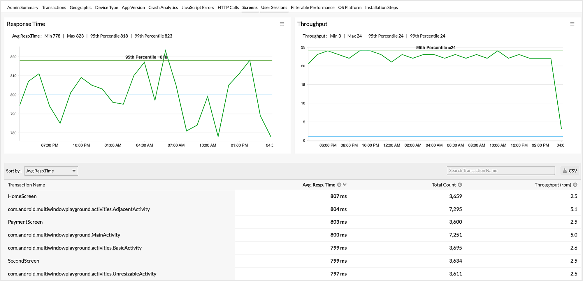Click the 95th Percentile line in Throughput chart
The width and height of the screenshot is (583, 281).
tap(379, 51)
